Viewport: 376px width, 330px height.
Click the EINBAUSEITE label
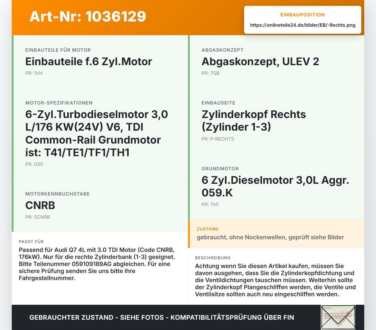[218, 103]
